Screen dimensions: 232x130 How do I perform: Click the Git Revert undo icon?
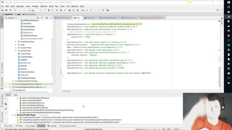point(103,10)
